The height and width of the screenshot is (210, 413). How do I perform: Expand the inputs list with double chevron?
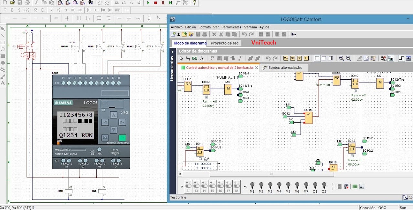(182, 187)
